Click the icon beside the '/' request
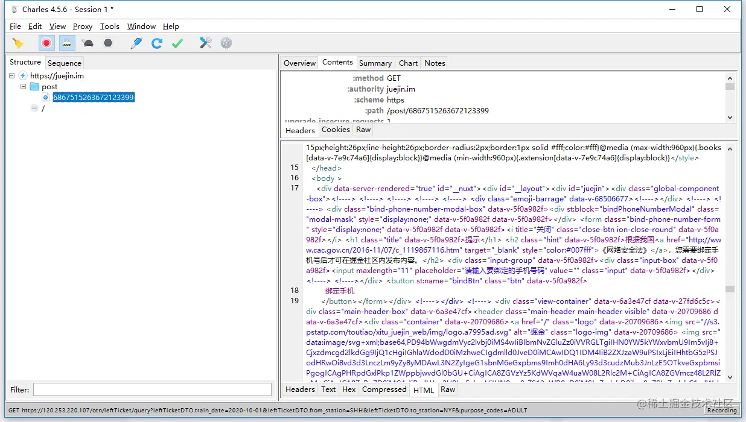Viewport: 746px width, 422px height. click(x=34, y=109)
